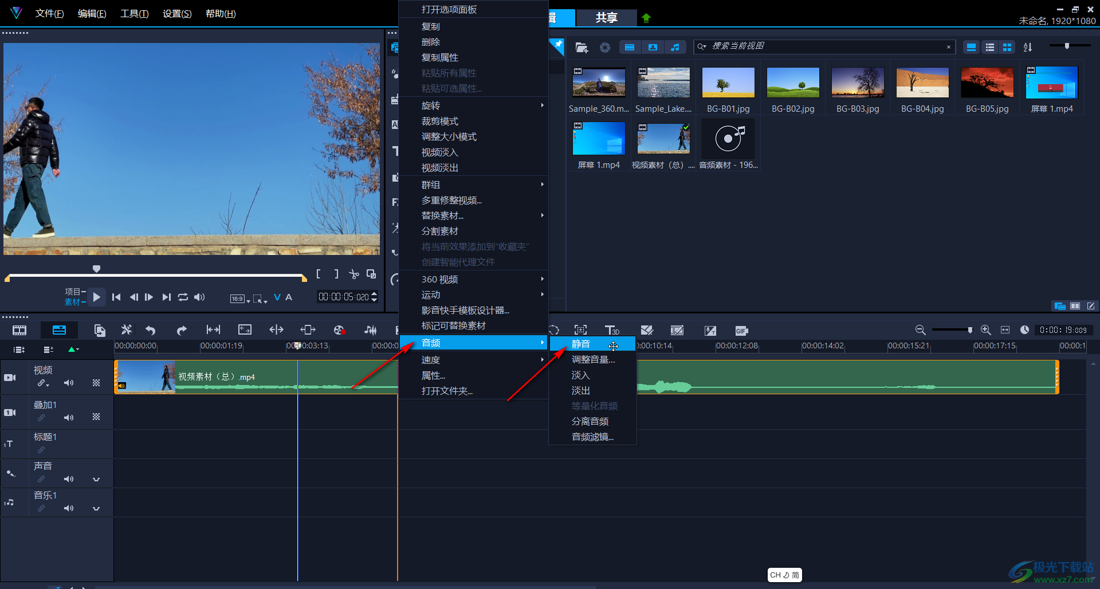Image resolution: width=1100 pixels, height=589 pixels.
Task: Click the zoom out magnifier on timeline
Action: pyautogui.click(x=920, y=330)
